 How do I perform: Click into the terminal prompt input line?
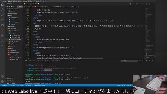click(x=61, y=83)
